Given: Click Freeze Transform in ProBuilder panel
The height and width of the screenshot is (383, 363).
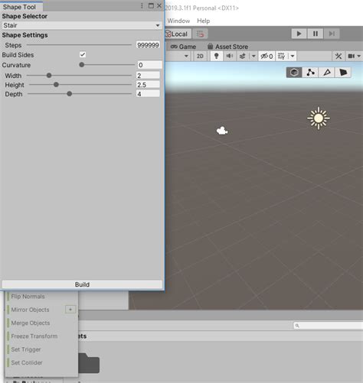Looking at the screenshot, I should 34,336.
